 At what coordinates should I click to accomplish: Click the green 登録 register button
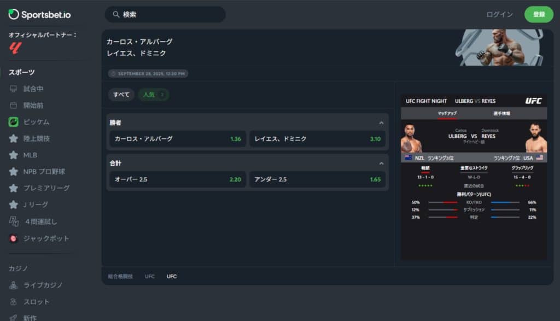tap(539, 14)
